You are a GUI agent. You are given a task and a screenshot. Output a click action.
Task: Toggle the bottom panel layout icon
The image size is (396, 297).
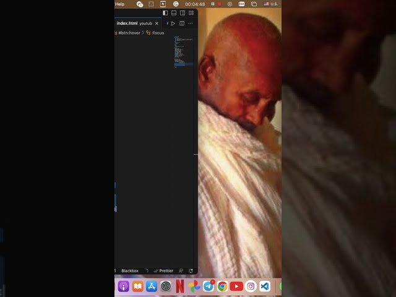[174, 13]
